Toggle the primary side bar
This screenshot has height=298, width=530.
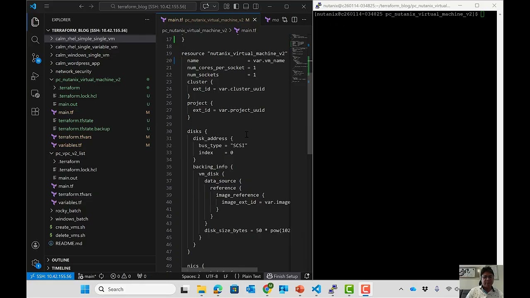click(236, 6)
